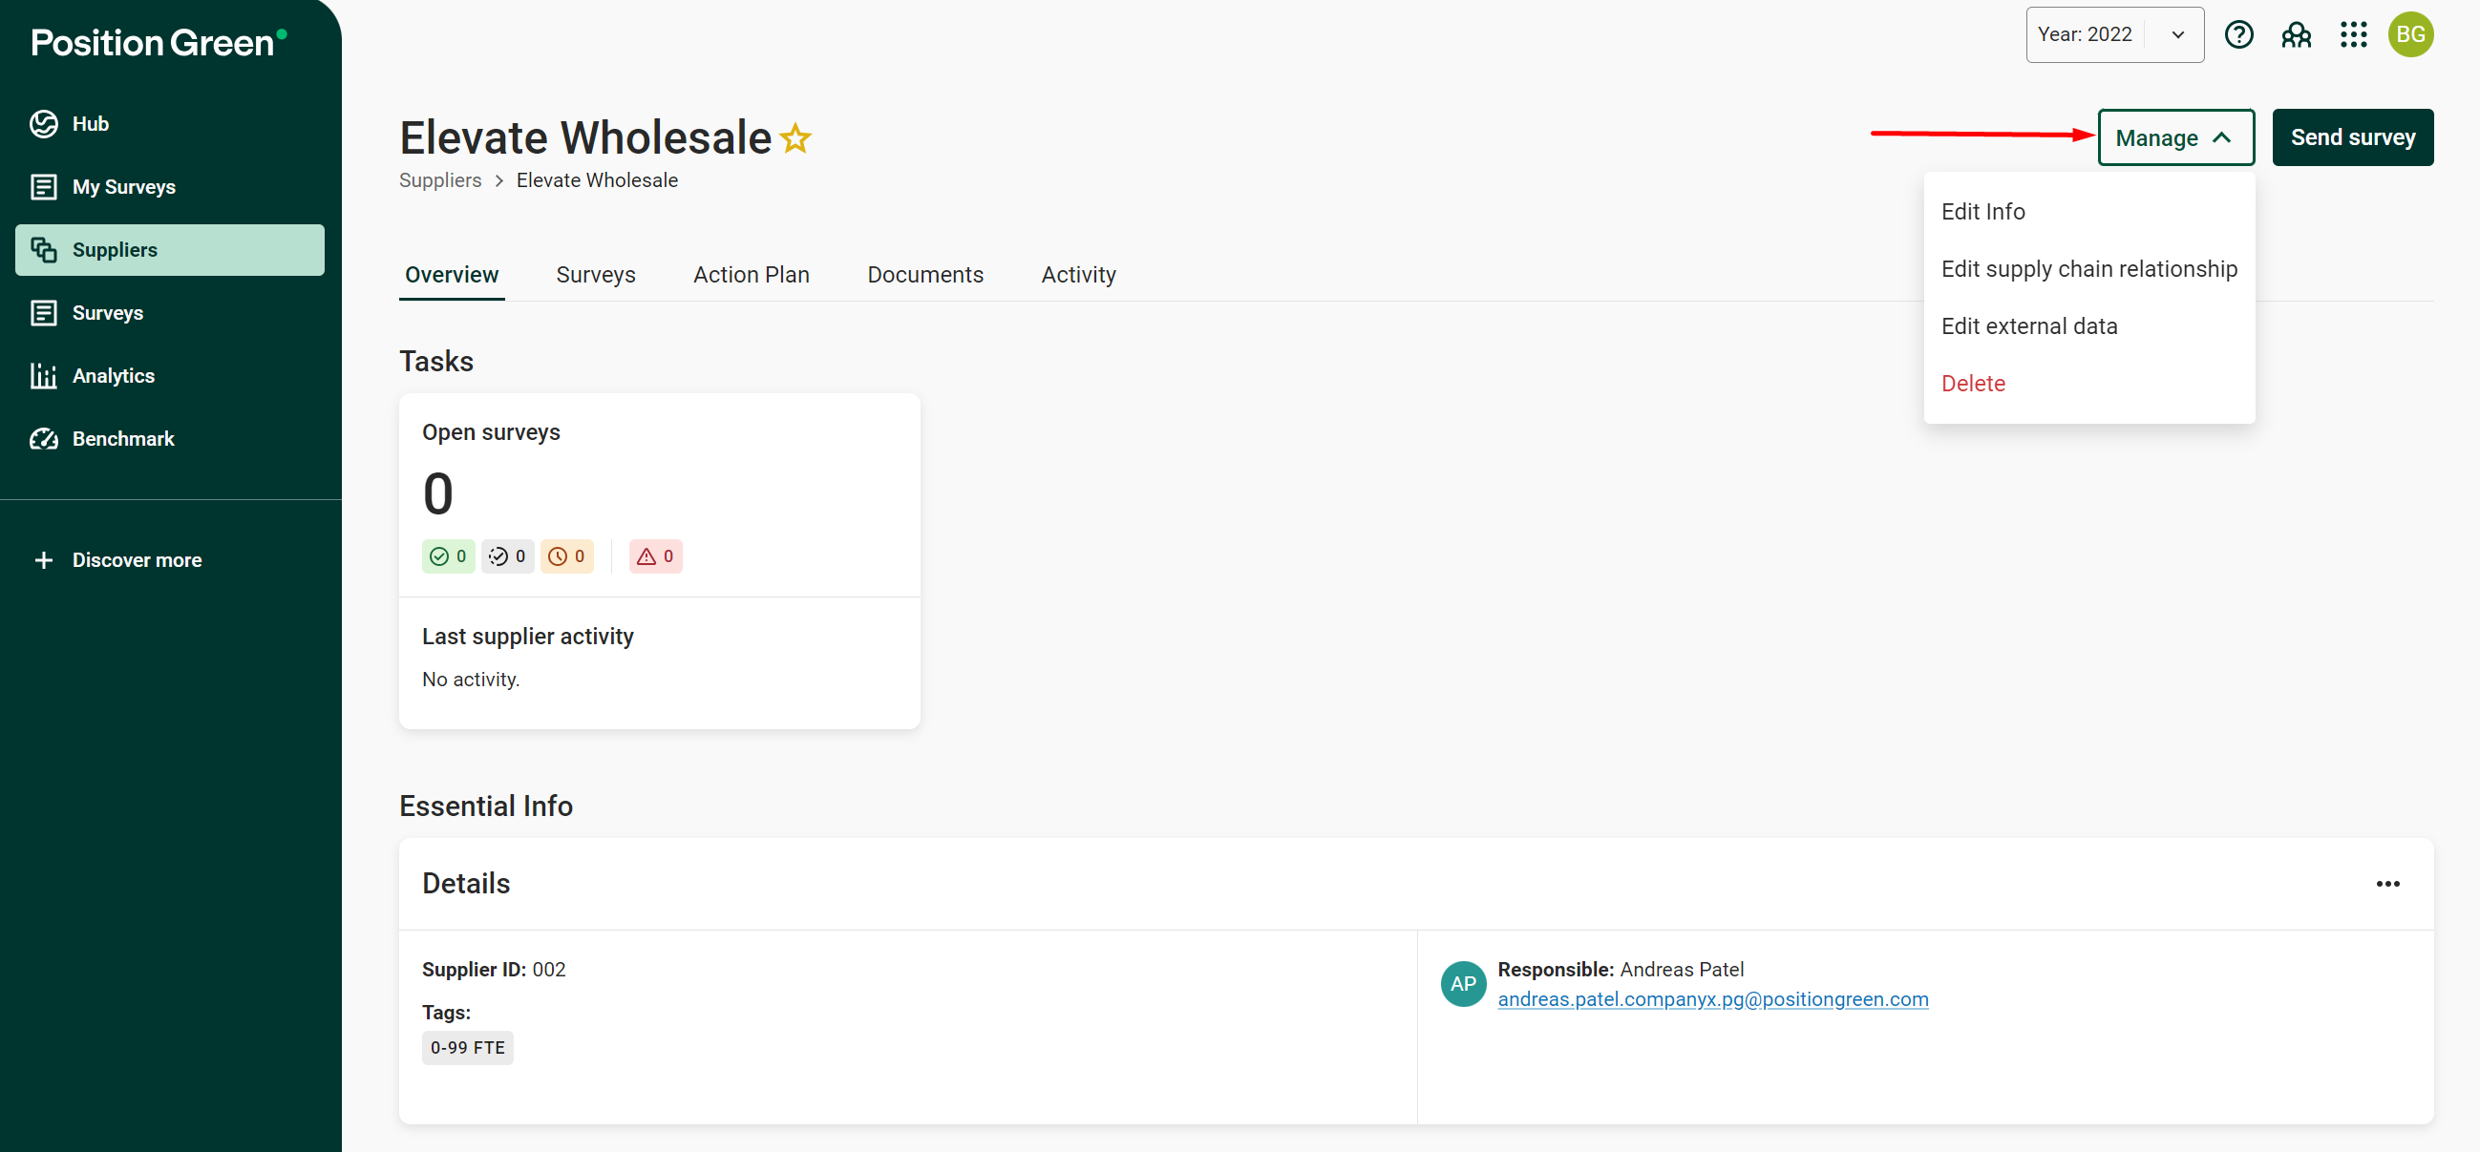
Task: Open the BG user avatar menu
Action: click(x=2409, y=34)
